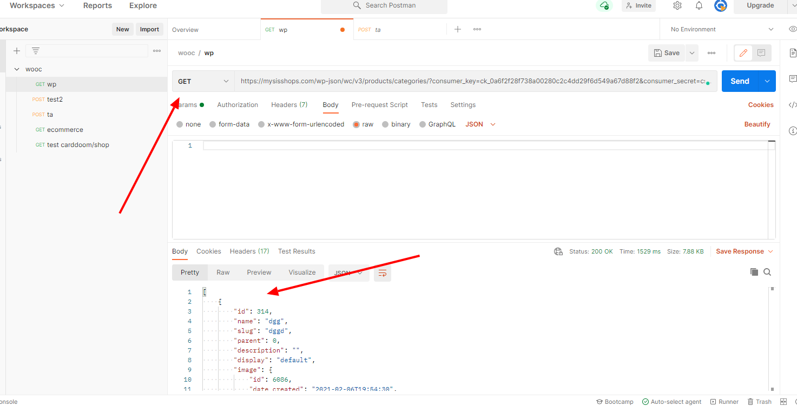The height and width of the screenshot is (406, 797).
Task: Click the cloud sync status icon
Action: point(604,5)
